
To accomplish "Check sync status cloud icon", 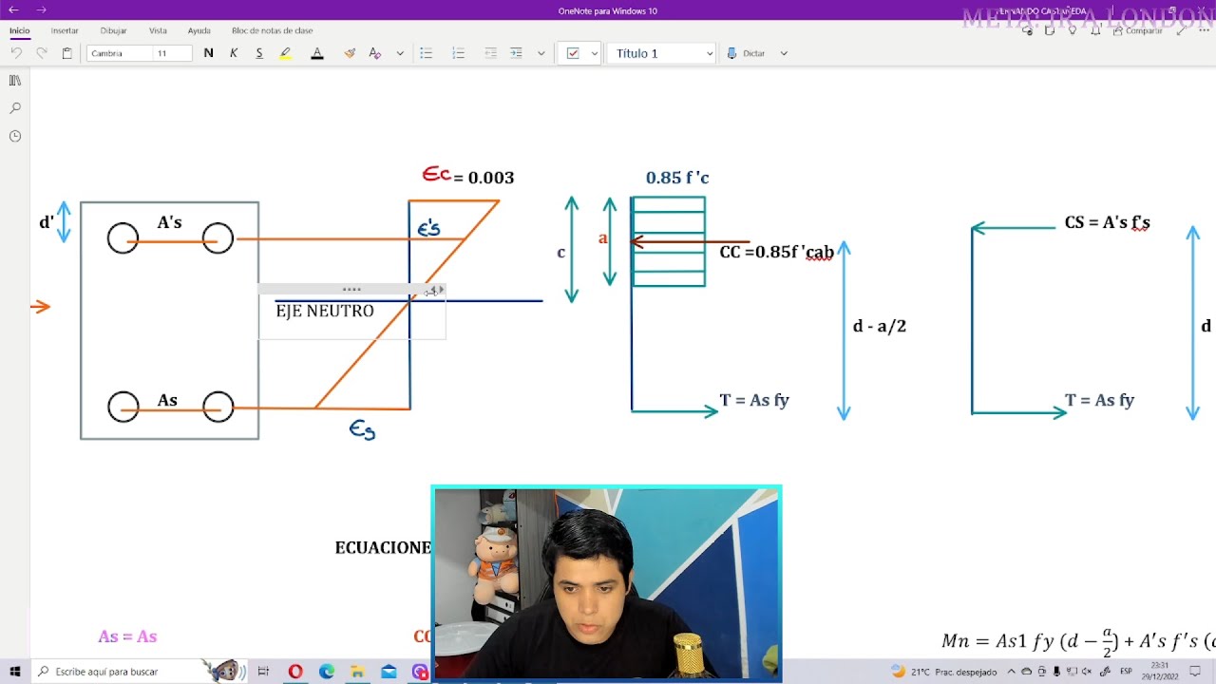I will pos(1027,30).
